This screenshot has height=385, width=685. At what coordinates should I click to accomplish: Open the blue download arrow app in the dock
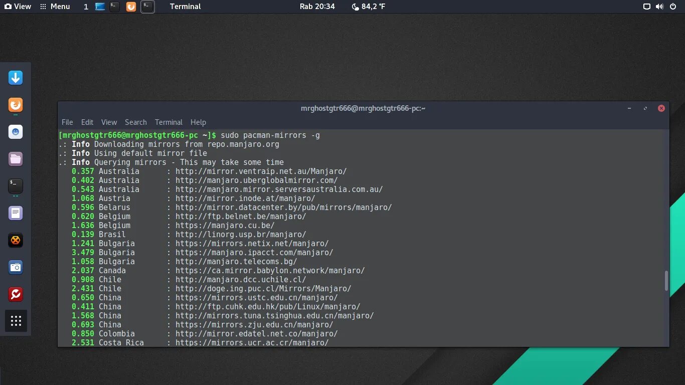[x=16, y=78]
